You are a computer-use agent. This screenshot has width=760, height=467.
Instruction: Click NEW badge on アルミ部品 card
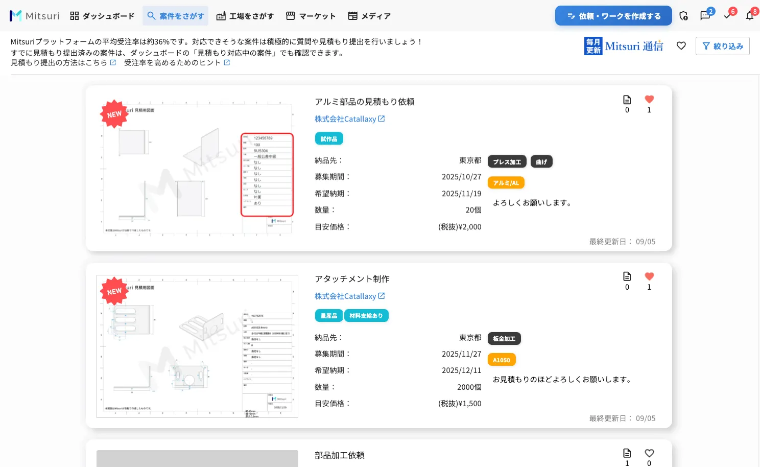(114, 114)
